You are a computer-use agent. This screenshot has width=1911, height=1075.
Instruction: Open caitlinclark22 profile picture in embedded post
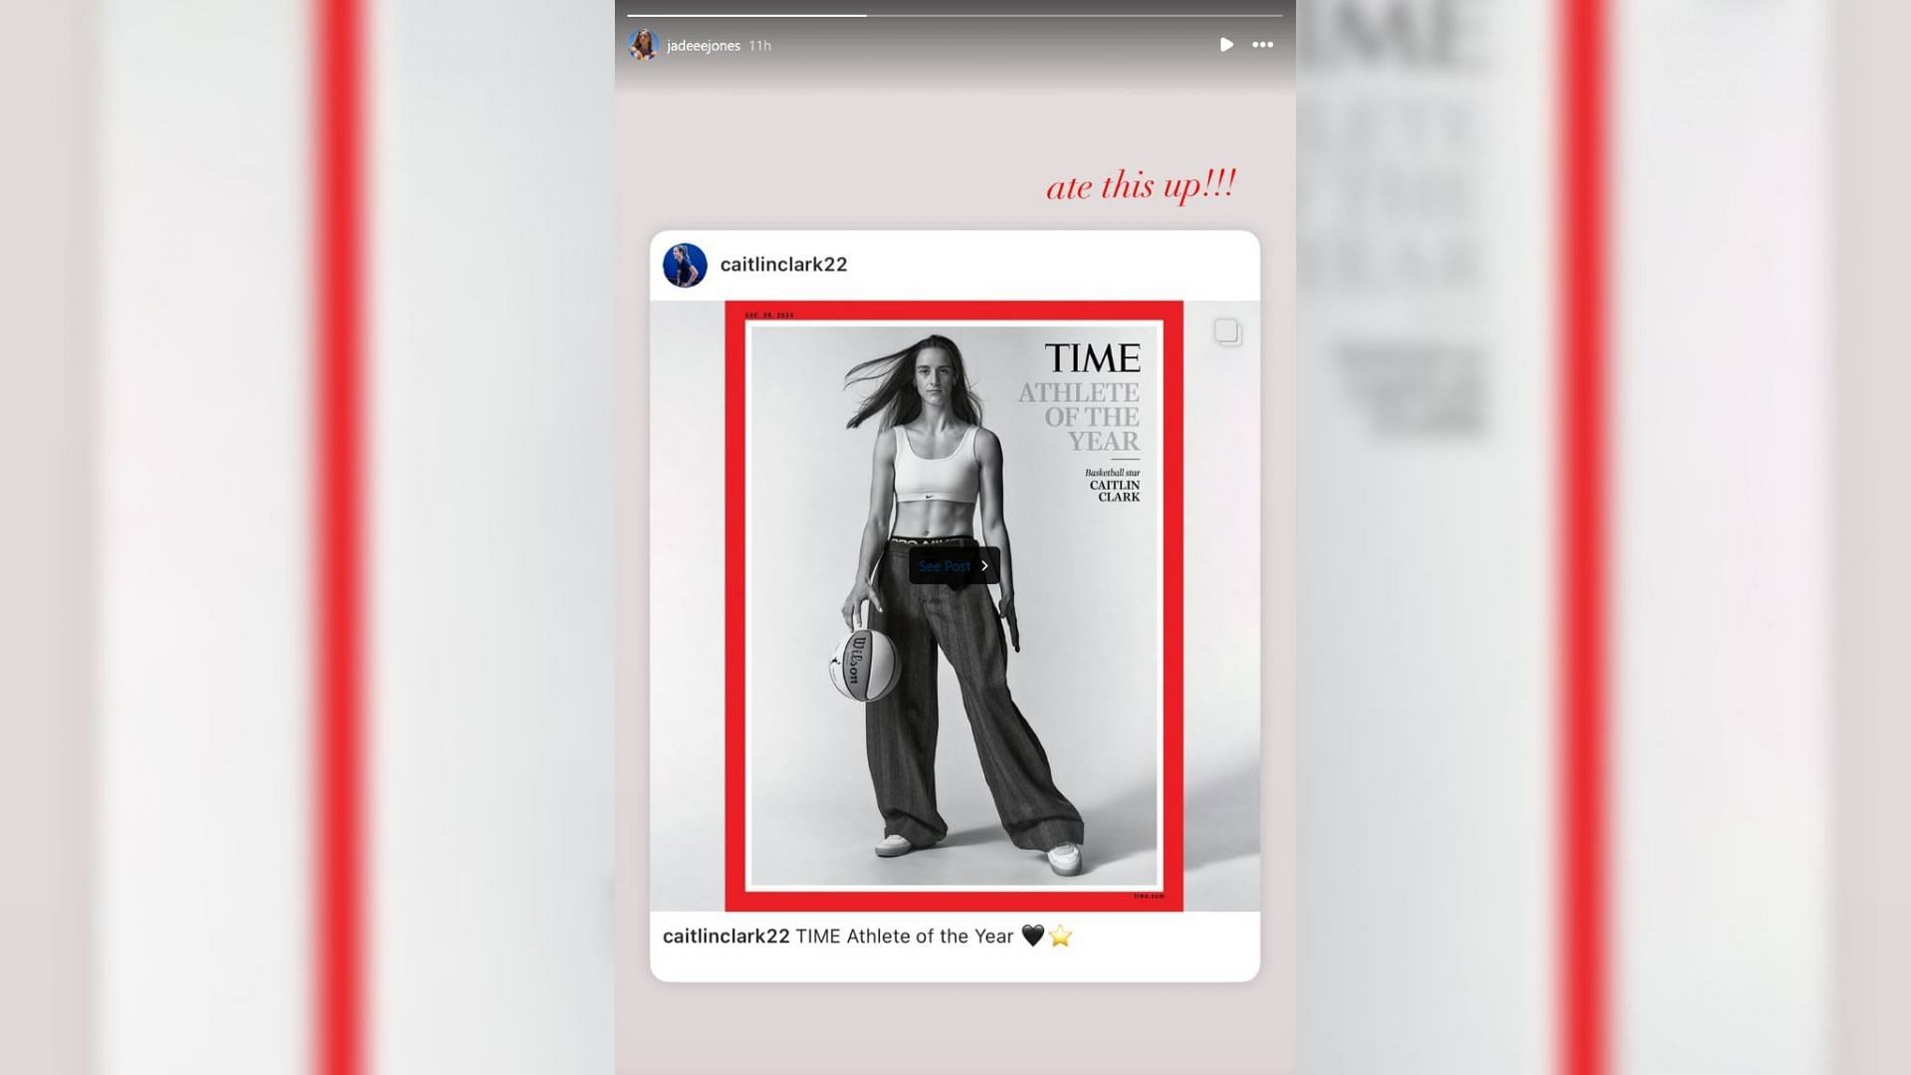coord(685,265)
